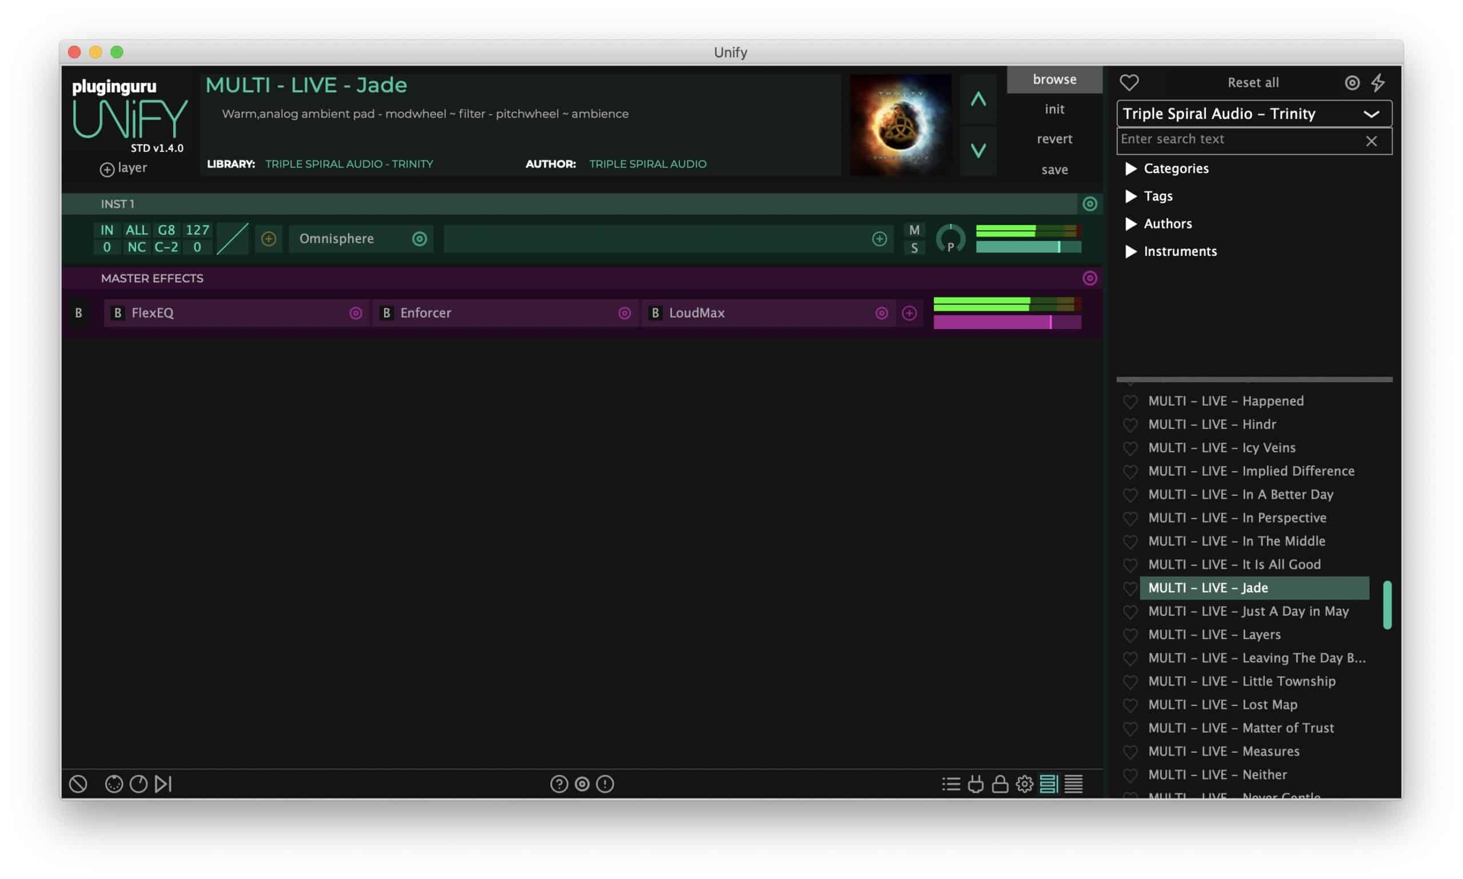Image resolution: width=1463 pixels, height=879 pixels.
Task: Click the patch list scrollbar thumb
Action: pyautogui.click(x=1386, y=605)
